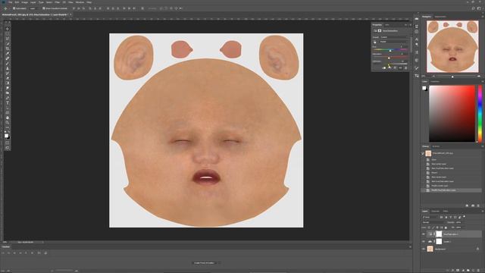
Task: Select the Levels 1 layer mask thumbnail
Action: [x=439, y=241]
